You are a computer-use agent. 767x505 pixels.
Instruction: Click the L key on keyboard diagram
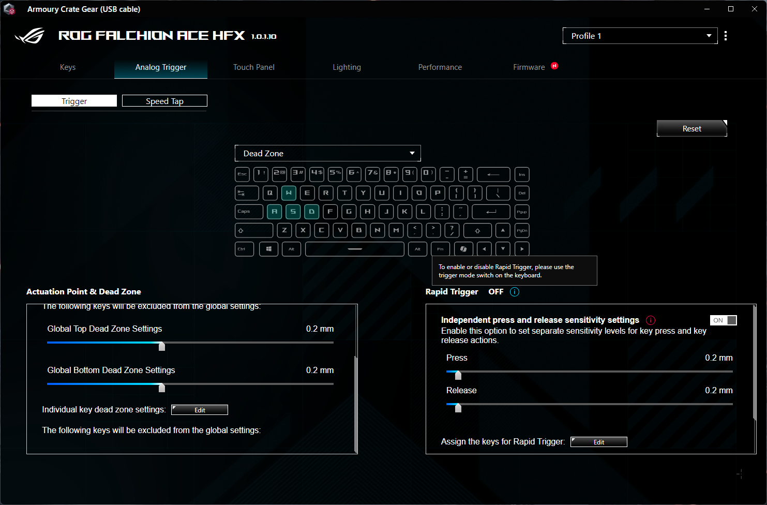[x=423, y=212]
